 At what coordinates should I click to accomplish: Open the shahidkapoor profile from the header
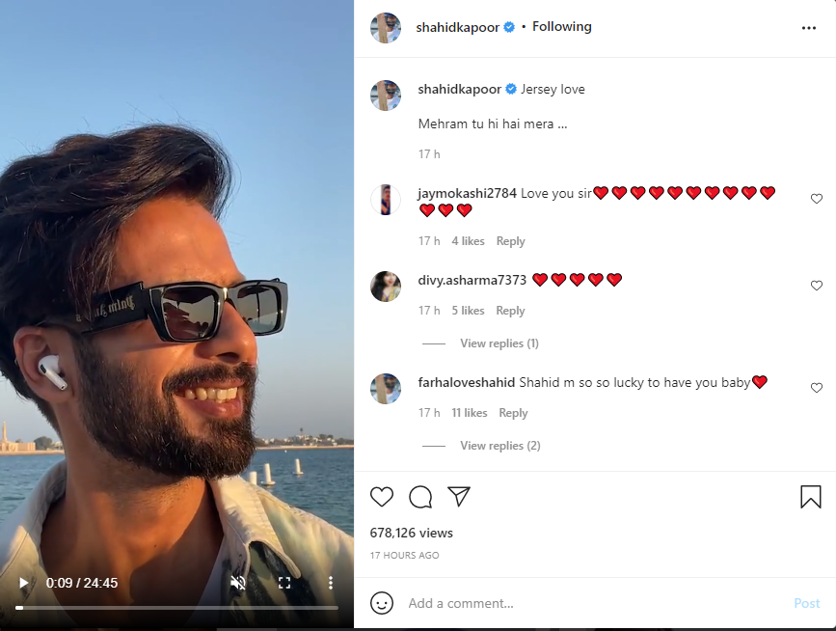click(x=457, y=28)
